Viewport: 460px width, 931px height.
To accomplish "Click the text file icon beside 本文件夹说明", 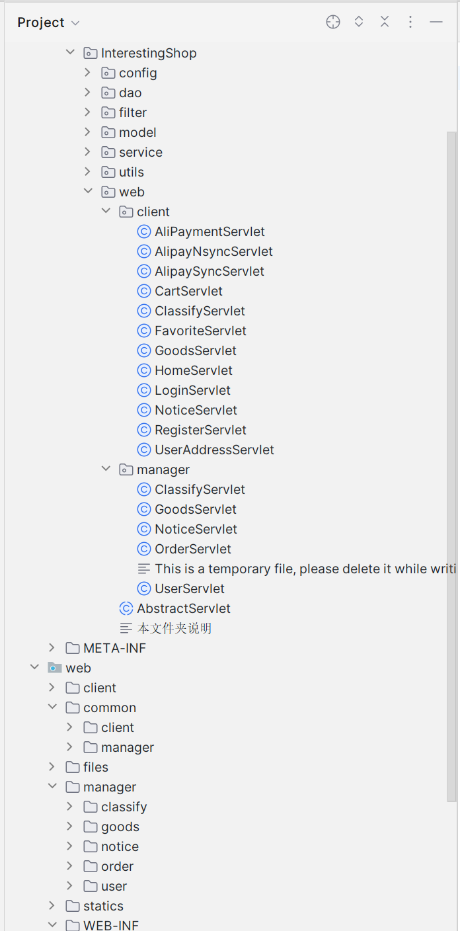I will point(126,628).
